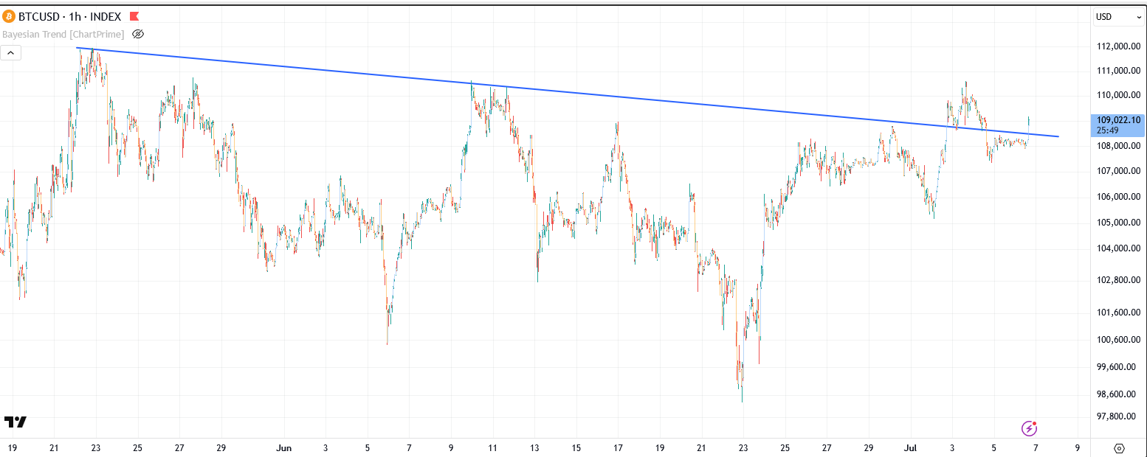Click the 108,000.00 price axis label
The height and width of the screenshot is (457, 1147).
coord(1120,146)
